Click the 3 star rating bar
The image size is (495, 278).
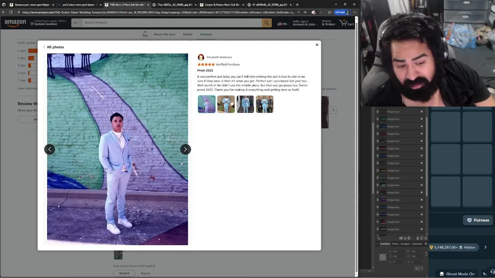pos(32,66)
